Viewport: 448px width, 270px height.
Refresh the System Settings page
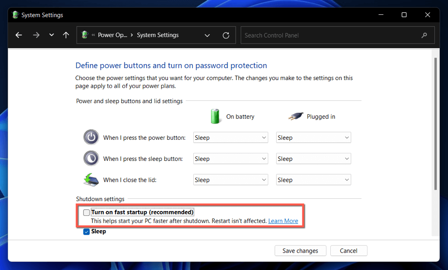[x=226, y=35]
